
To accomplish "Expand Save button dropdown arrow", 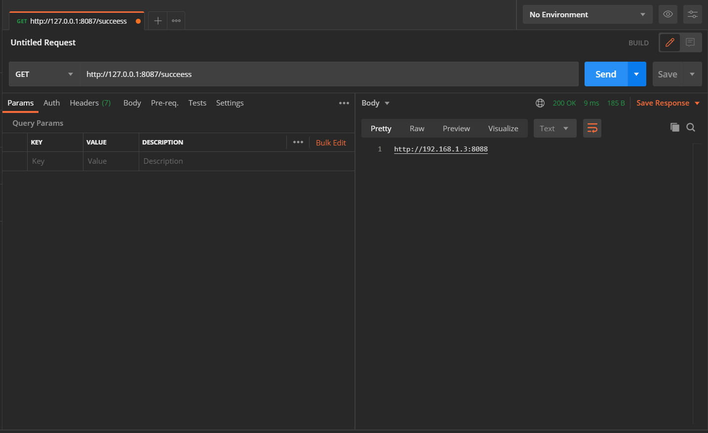I will pos(692,74).
